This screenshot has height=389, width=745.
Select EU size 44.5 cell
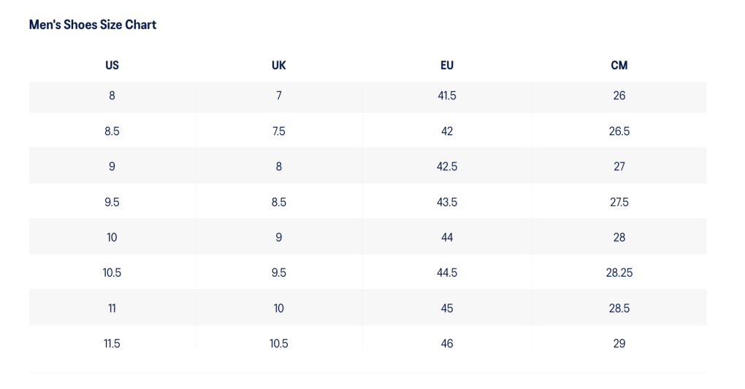click(447, 273)
